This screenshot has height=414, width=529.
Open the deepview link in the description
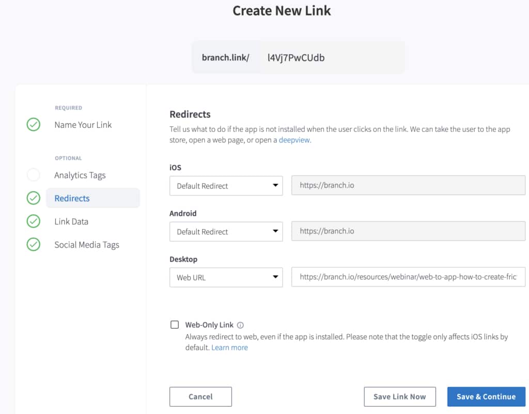click(x=294, y=140)
